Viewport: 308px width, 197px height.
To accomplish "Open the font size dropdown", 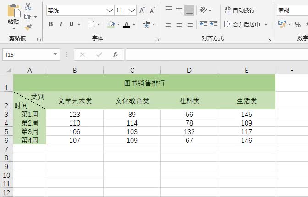I will [132, 10].
